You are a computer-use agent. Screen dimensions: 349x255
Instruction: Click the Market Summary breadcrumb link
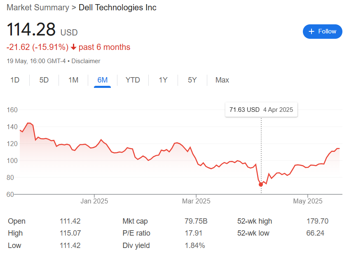pos(38,7)
